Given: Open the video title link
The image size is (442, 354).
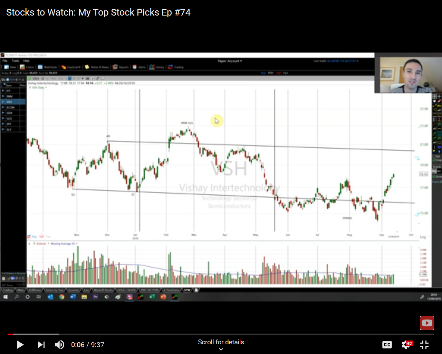Looking at the screenshot, I should click(x=98, y=12).
